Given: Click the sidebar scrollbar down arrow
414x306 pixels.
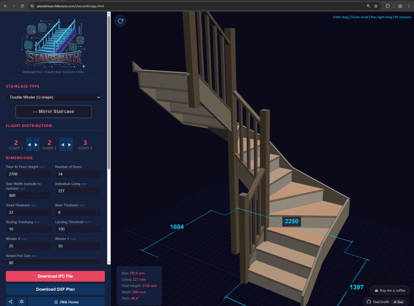Looking at the screenshot, I should (109, 262).
